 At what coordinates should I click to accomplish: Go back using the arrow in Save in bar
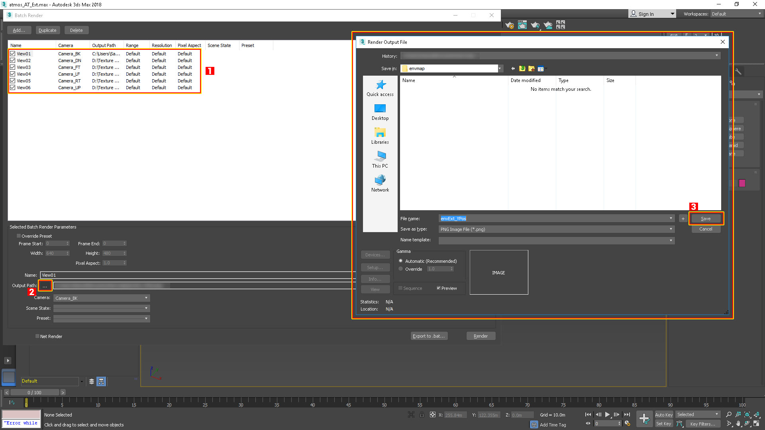coord(513,68)
